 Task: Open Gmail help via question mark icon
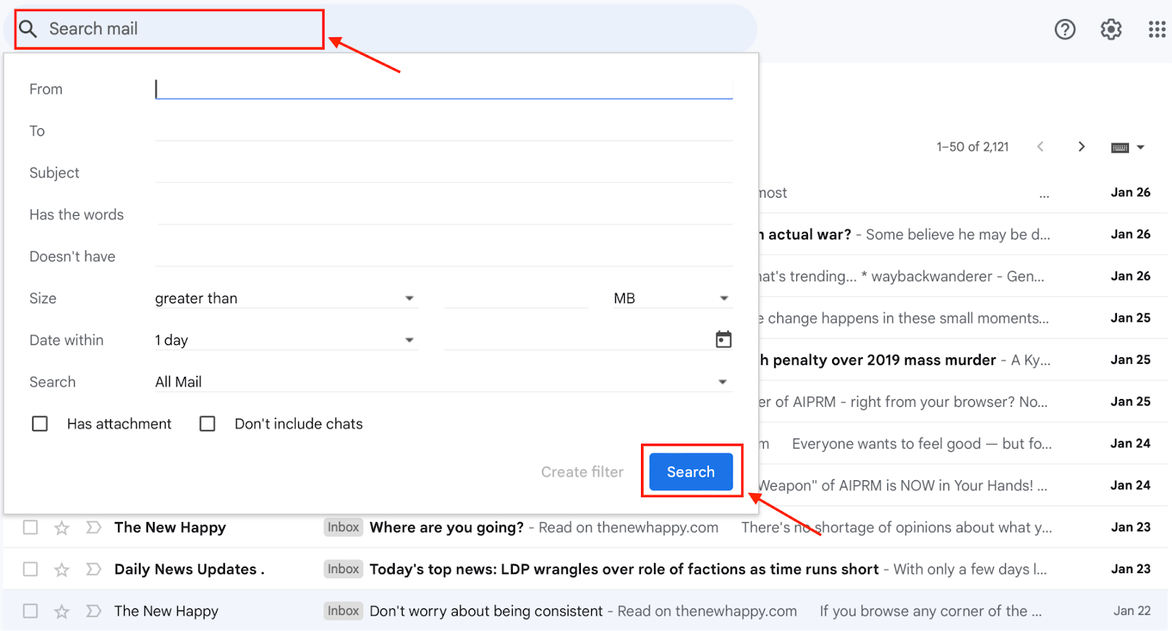(1064, 29)
